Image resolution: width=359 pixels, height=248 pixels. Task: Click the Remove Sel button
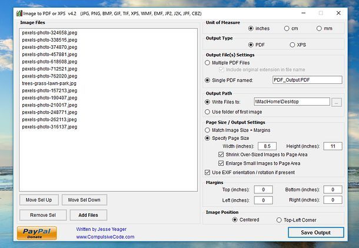click(43, 215)
